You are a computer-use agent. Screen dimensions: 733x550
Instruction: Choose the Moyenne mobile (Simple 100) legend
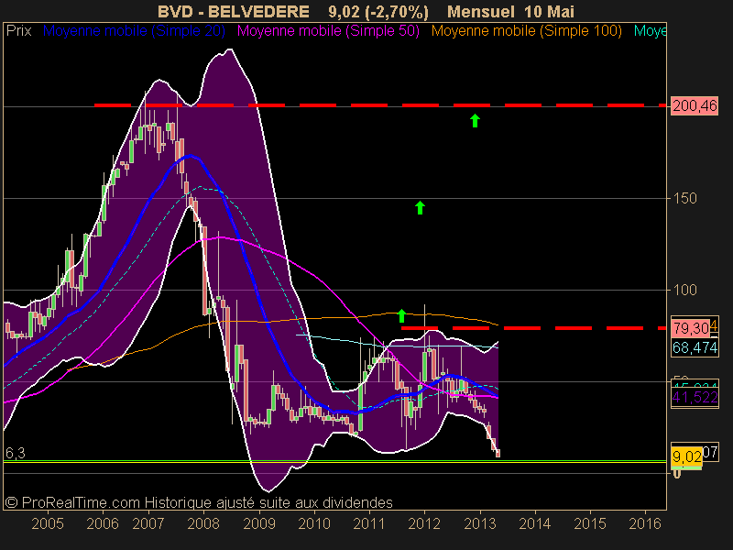[526, 31]
